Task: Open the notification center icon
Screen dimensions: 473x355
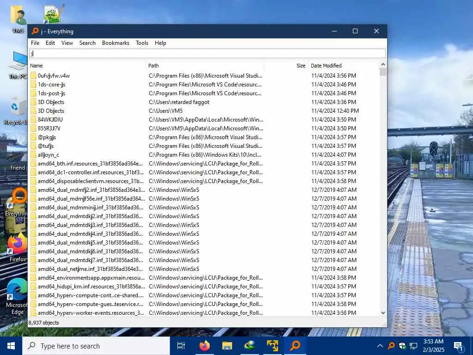Action: click(458, 346)
